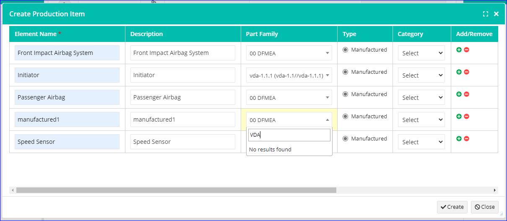The height and width of the screenshot is (221, 507).
Task: Add a row after Front Impact Airbag System
Action: tap(459, 49)
